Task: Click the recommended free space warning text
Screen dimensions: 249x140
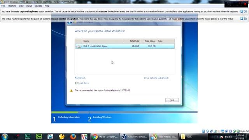Action: [x=102, y=91]
